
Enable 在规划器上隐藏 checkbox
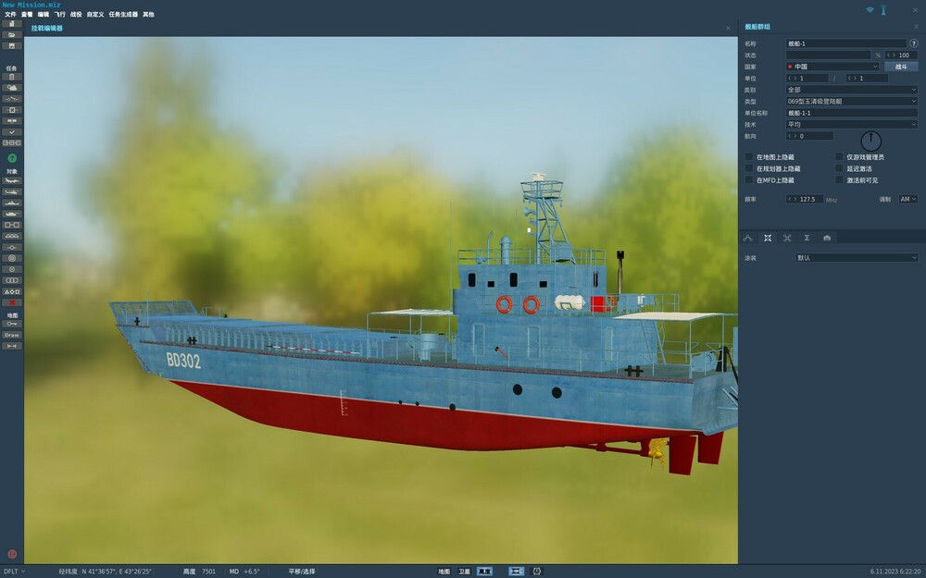pyautogui.click(x=749, y=168)
